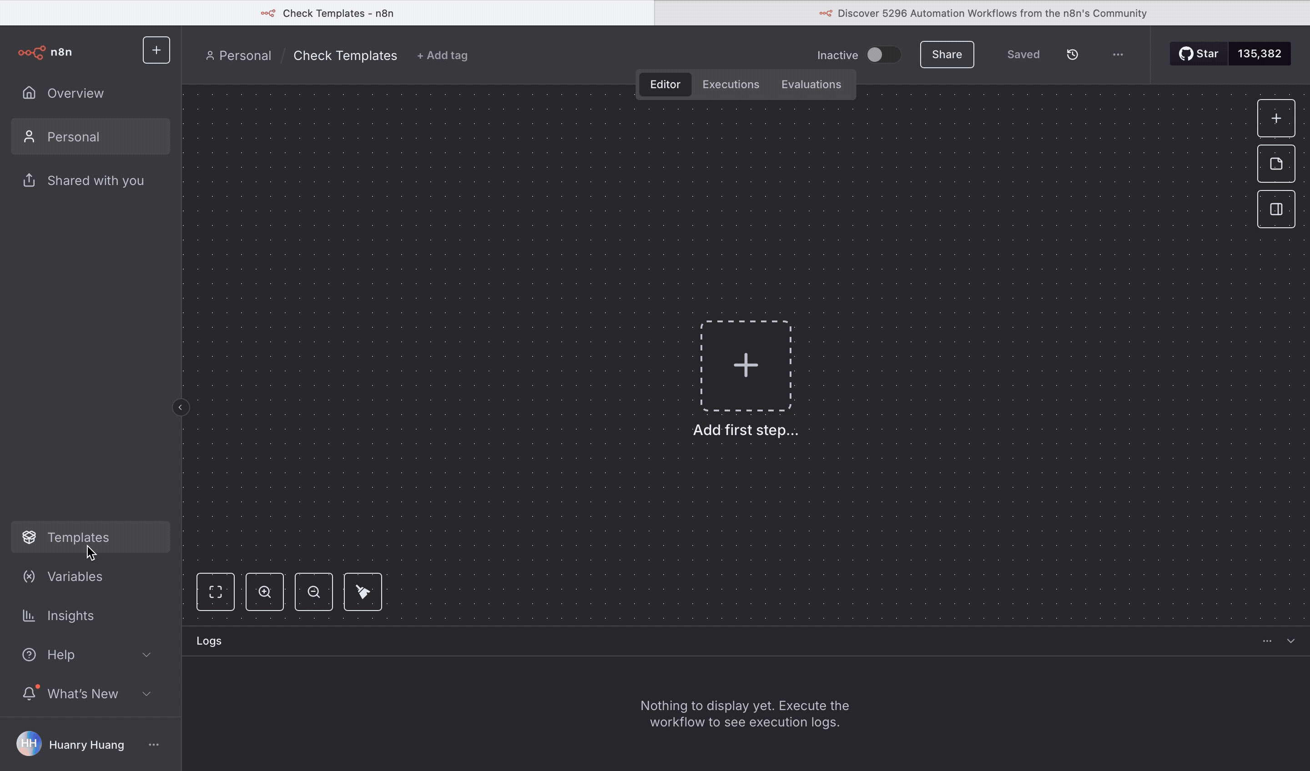Screen dimensions: 1310x771
Task: Switch to Discover Automation Workflows browser tab
Action: (x=982, y=13)
